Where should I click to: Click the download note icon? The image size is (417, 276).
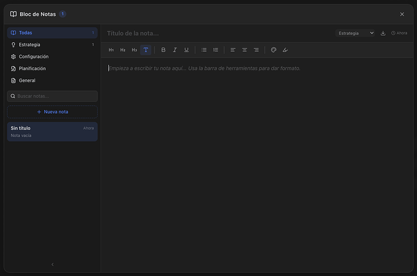383,33
